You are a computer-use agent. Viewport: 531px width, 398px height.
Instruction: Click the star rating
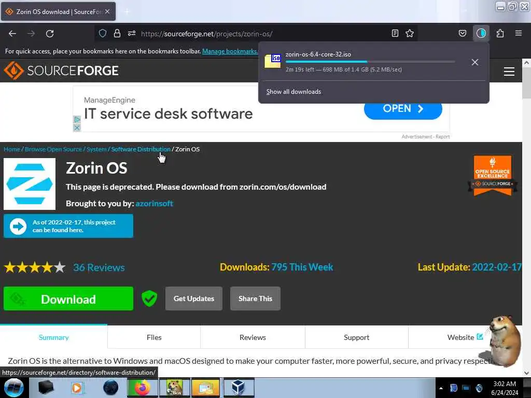coord(35,267)
